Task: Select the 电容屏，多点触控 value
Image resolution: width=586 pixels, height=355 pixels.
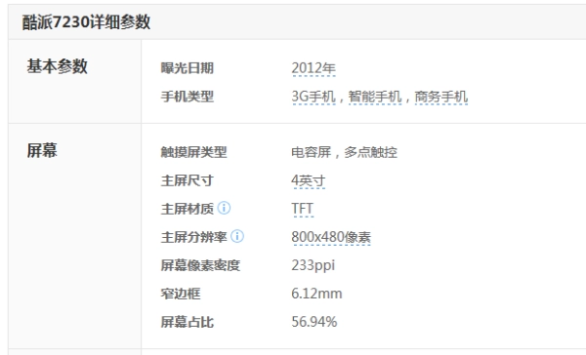Action: coord(344,152)
